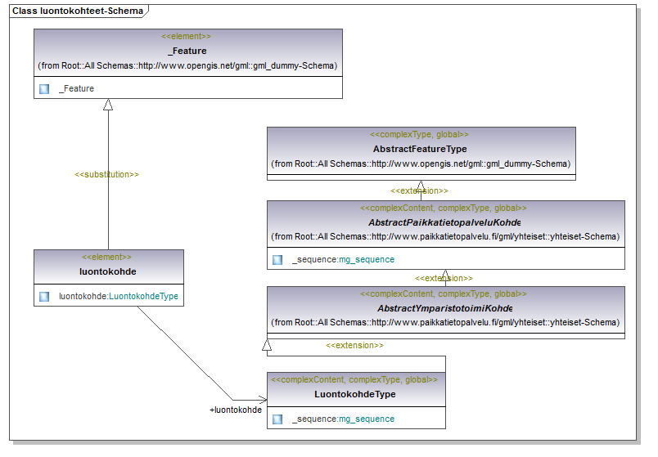Click the LuontokohdeType link in luontokohde attribute
This screenshot has height=457, width=658.
[x=143, y=297]
